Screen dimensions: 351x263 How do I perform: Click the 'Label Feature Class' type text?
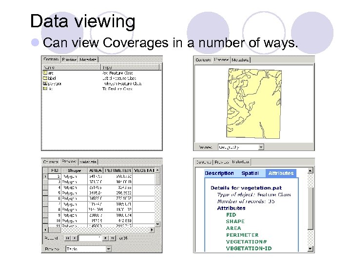pos(119,78)
